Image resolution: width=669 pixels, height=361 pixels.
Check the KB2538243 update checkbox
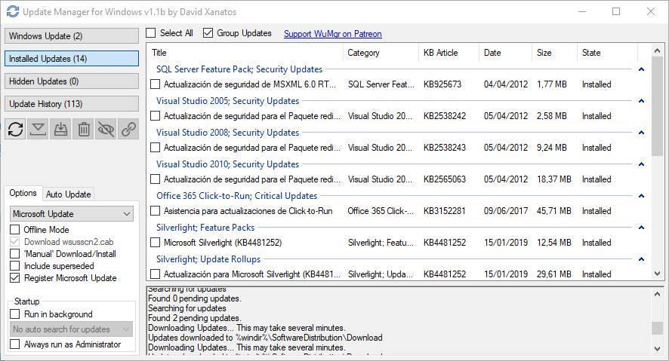(x=156, y=147)
